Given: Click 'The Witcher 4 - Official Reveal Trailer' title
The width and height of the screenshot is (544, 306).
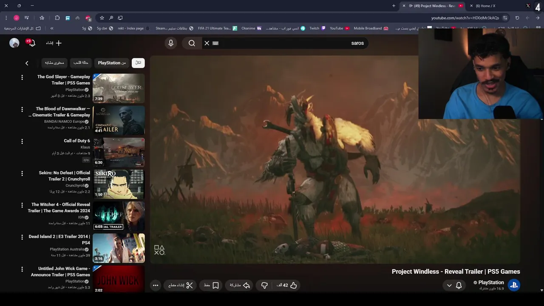Looking at the screenshot, I should (59, 207).
